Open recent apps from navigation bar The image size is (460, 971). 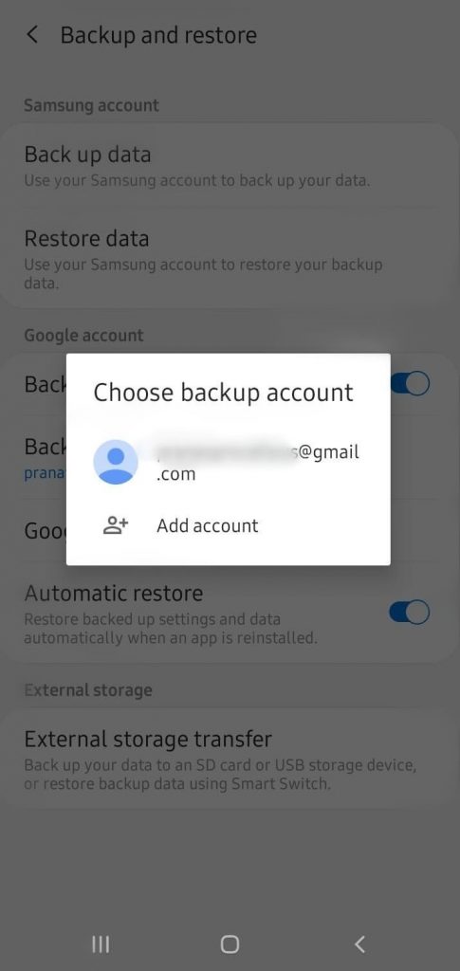(x=101, y=944)
